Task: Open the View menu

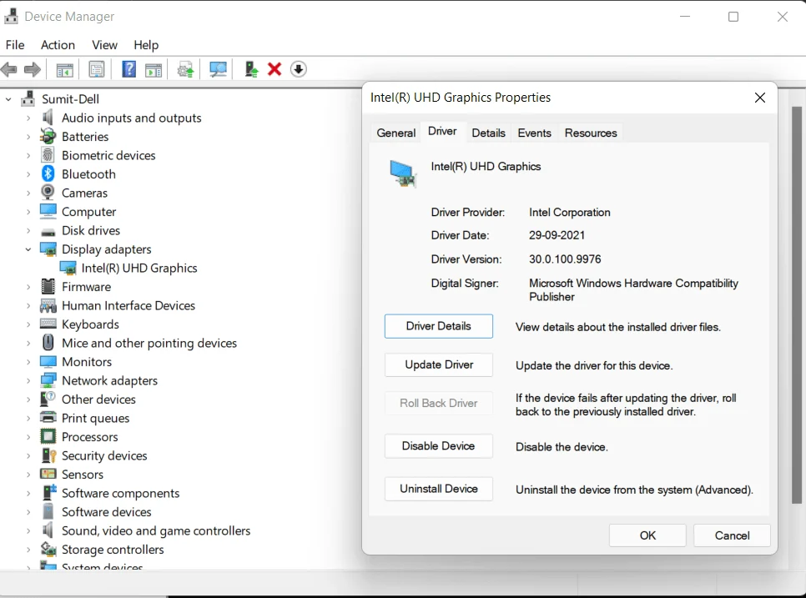Action: [104, 45]
